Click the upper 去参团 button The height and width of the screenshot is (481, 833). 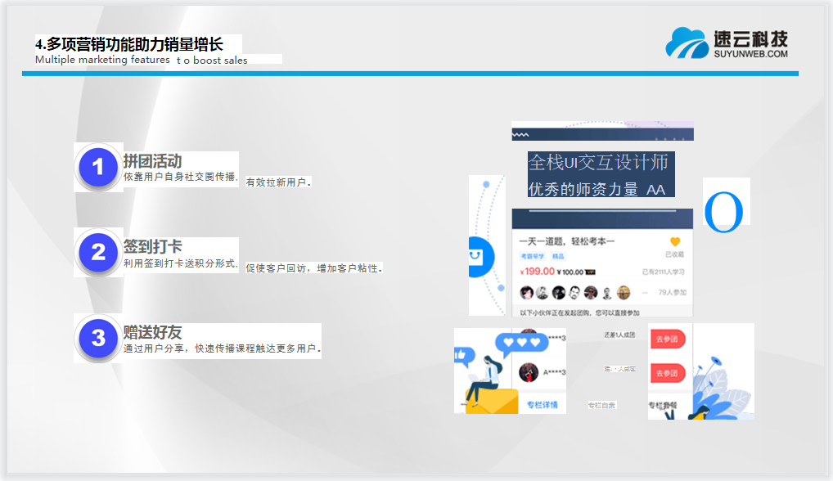pos(666,339)
